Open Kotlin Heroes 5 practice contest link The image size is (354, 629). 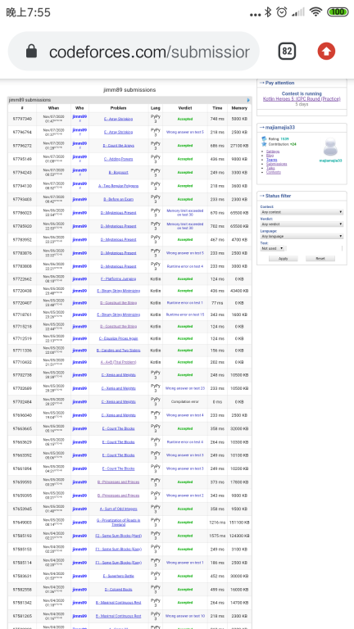(302, 98)
